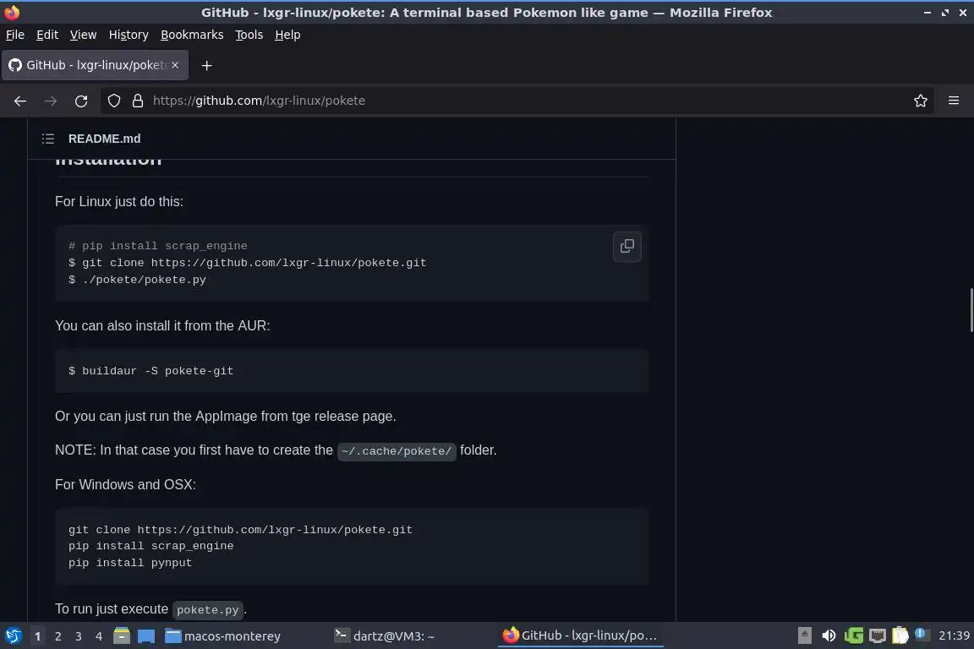Switch to workspace 3
The image size is (974, 649).
point(79,636)
